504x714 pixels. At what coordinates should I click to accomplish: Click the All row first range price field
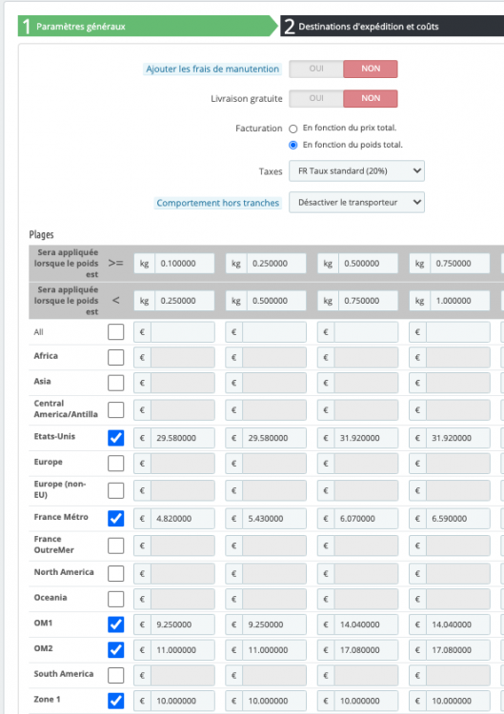coord(183,332)
